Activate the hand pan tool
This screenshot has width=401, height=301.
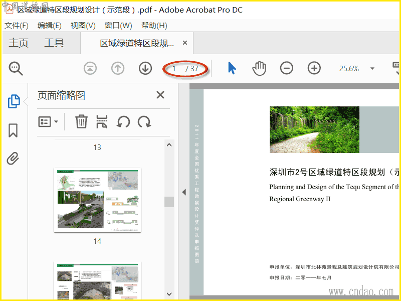click(x=259, y=68)
